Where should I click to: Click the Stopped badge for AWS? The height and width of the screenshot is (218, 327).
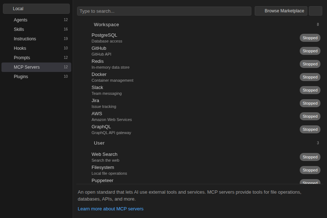(310, 116)
